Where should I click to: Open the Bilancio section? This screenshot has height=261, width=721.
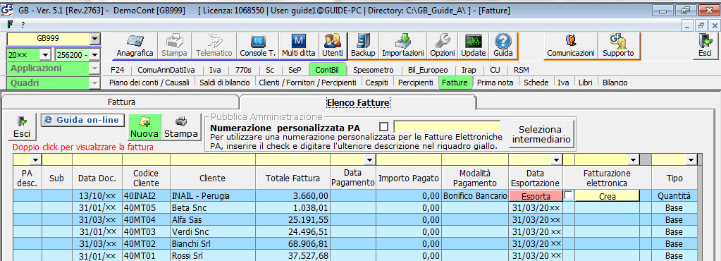[x=615, y=83]
